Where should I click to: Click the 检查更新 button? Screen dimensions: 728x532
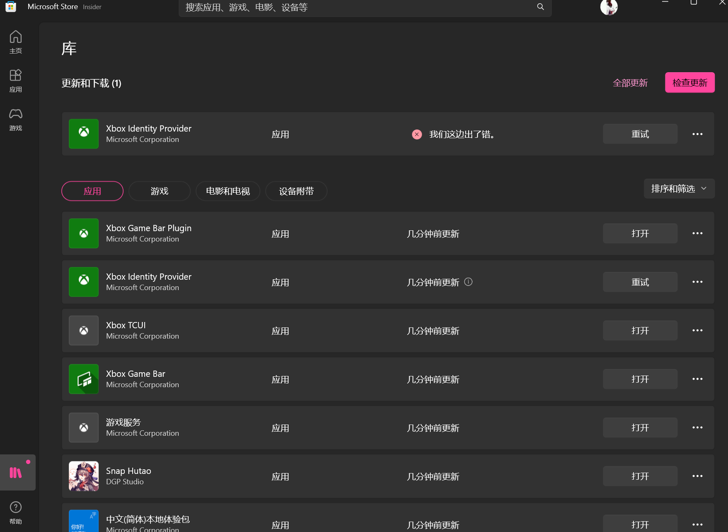(690, 83)
